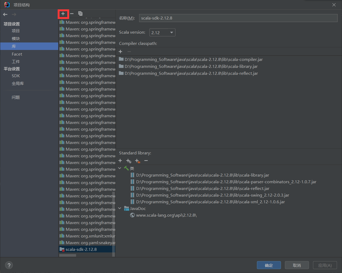View the 问题 section
This screenshot has width=342, height=273.
click(x=16, y=97)
